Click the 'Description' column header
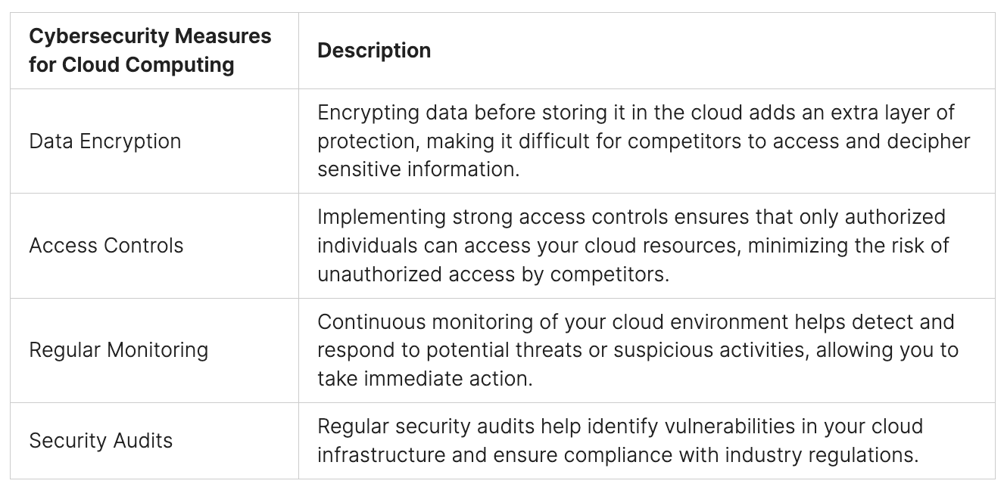Image resolution: width=1004 pixels, height=490 pixels. click(374, 50)
